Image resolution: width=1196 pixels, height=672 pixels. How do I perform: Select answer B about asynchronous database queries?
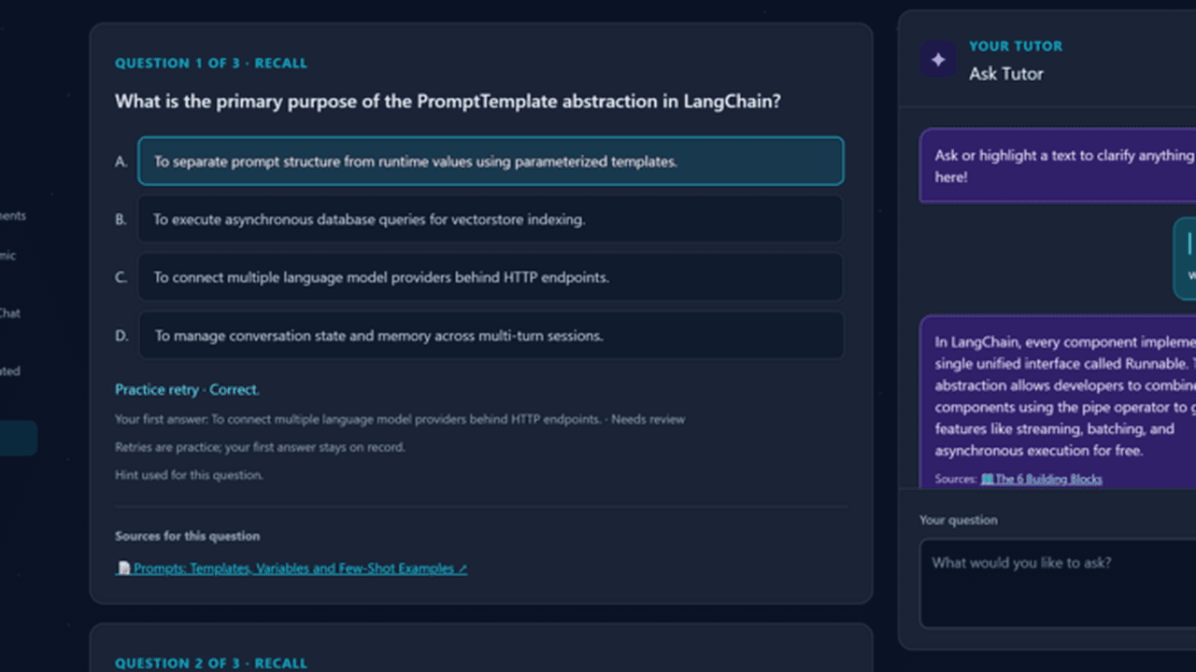tap(491, 219)
